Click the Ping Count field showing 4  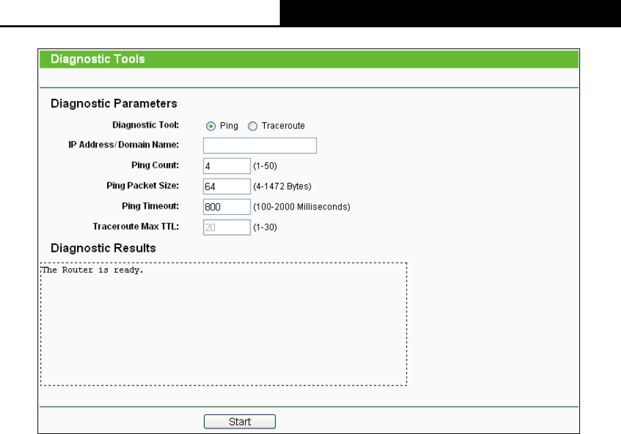click(227, 166)
